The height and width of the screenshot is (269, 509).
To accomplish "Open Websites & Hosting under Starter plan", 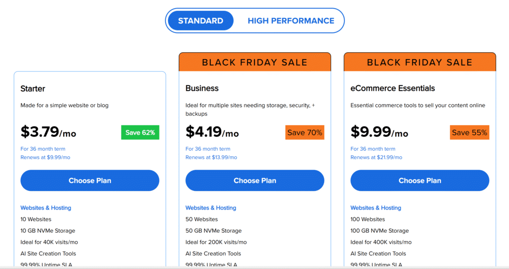I will pyautogui.click(x=46, y=208).
